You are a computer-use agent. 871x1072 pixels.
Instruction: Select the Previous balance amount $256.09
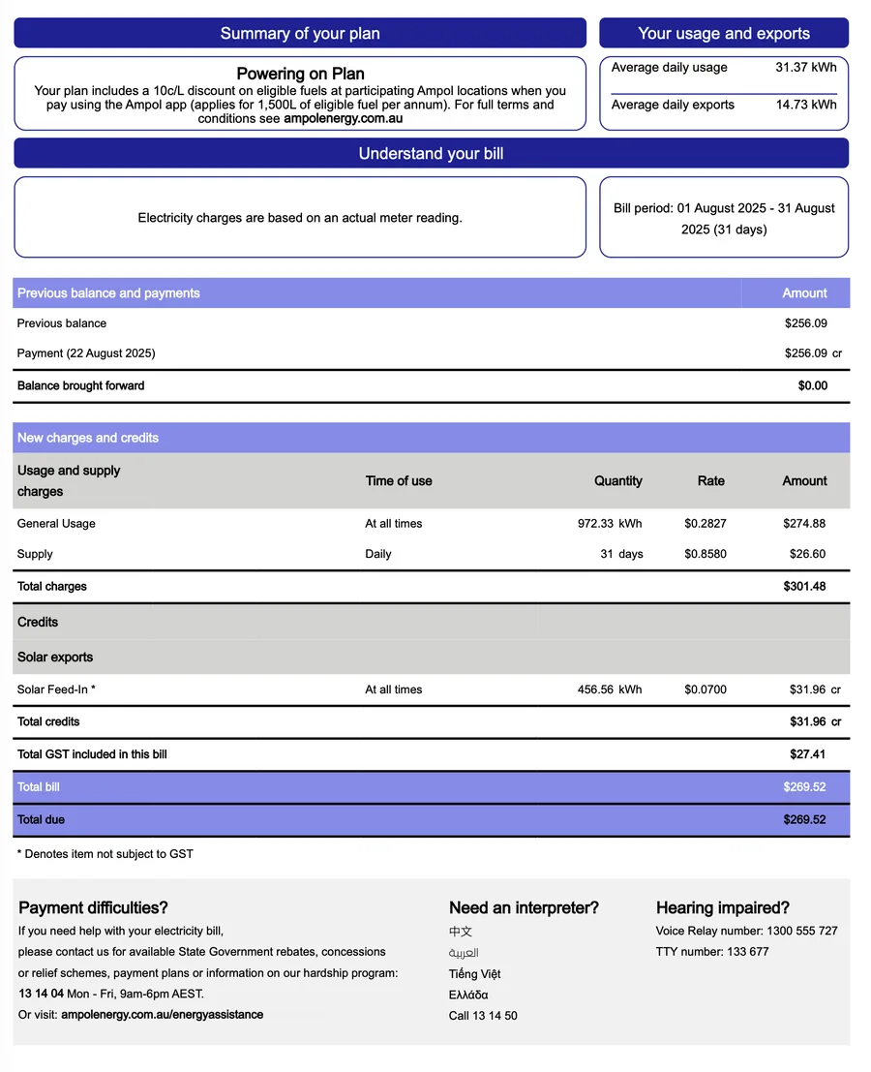805,323
